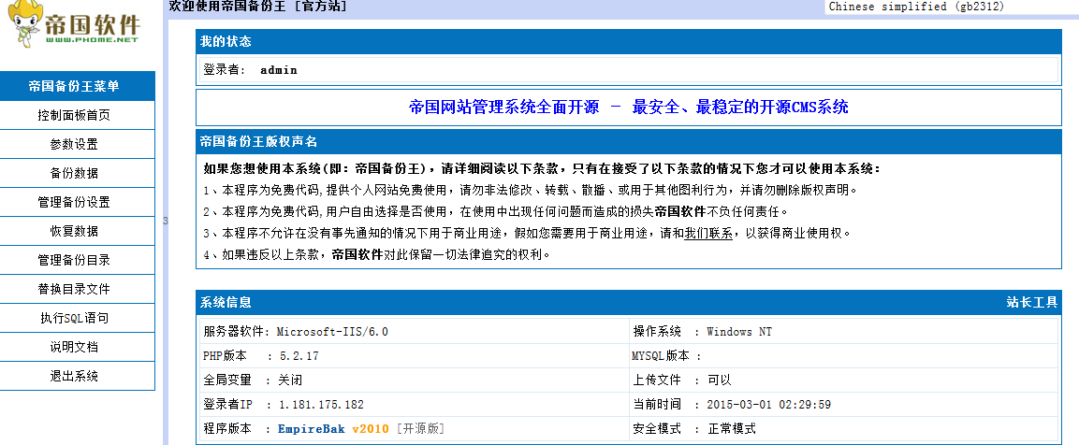Open 管理备份目录 in the sidebar

(x=74, y=261)
